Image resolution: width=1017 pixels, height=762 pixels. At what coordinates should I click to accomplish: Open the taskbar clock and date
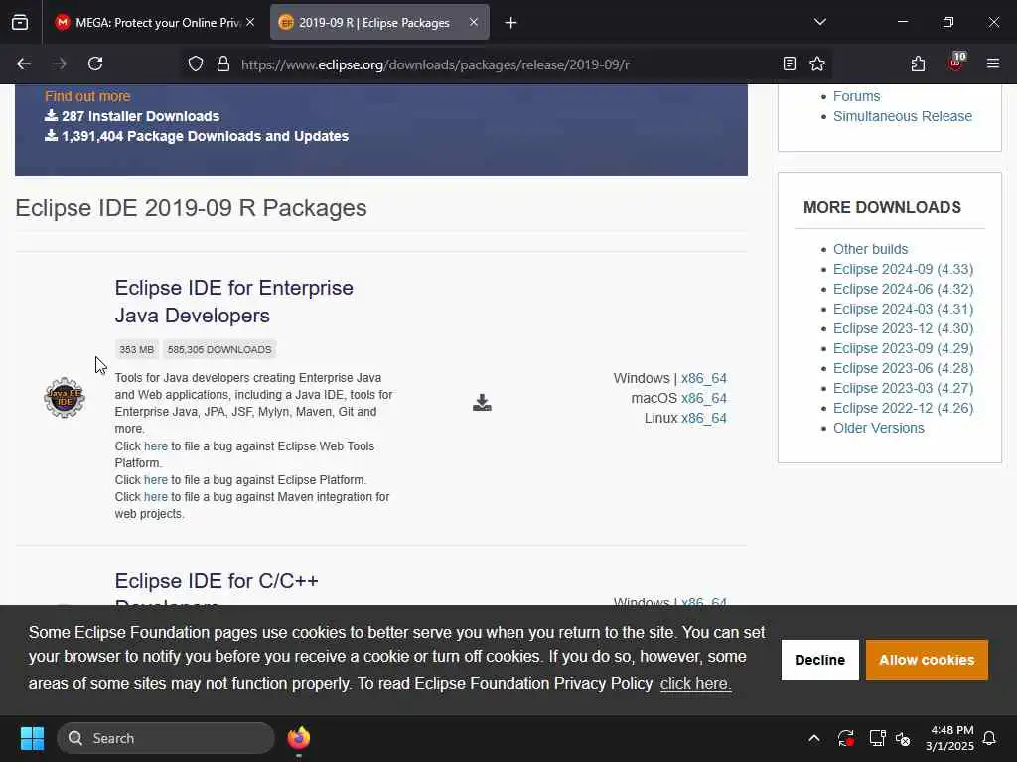(949, 738)
